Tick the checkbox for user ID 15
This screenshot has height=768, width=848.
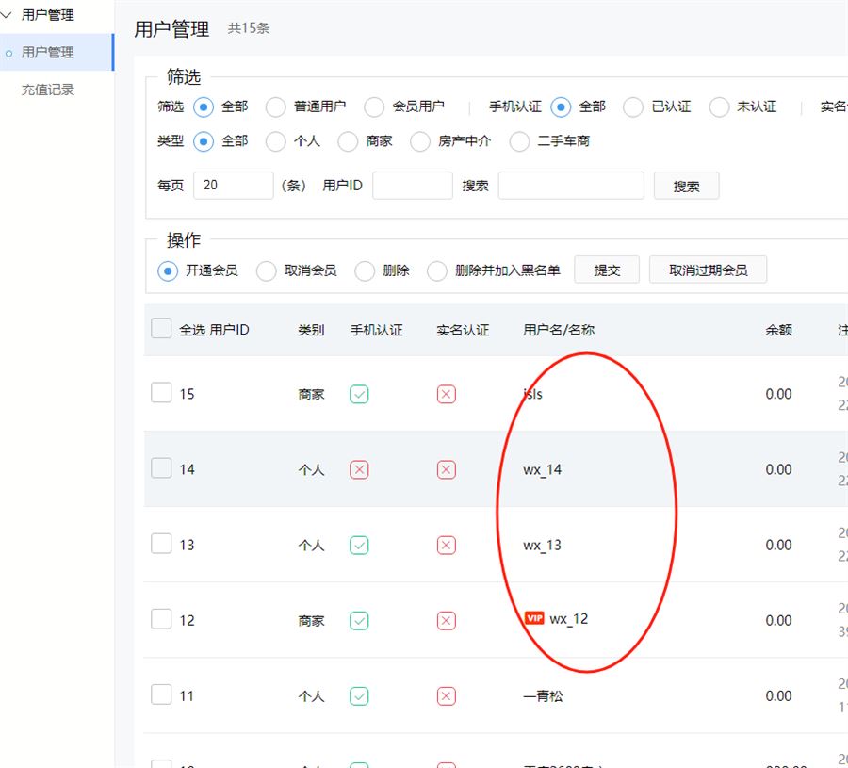tap(161, 393)
